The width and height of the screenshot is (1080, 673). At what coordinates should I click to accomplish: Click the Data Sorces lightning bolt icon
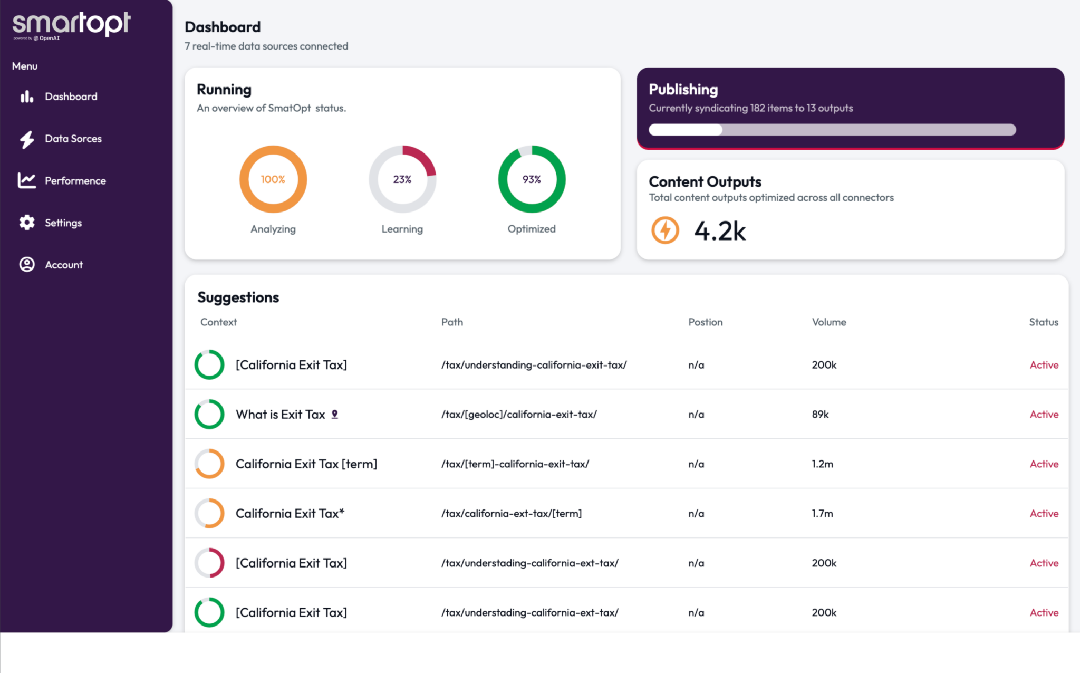pyautogui.click(x=27, y=139)
